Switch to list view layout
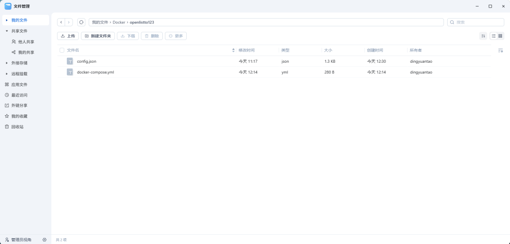 pyautogui.click(x=494, y=36)
